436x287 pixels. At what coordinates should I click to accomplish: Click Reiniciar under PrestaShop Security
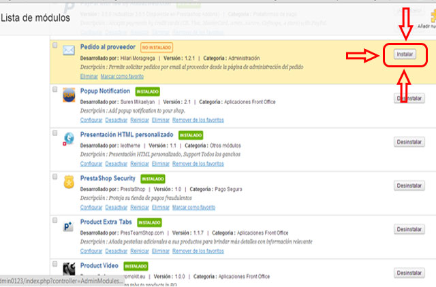pyautogui.click(x=140, y=207)
